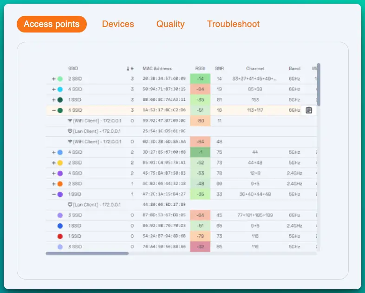365x293 pixels.
Task: Sort by the SNR column header
Action: pyautogui.click(x=219, y=68)
